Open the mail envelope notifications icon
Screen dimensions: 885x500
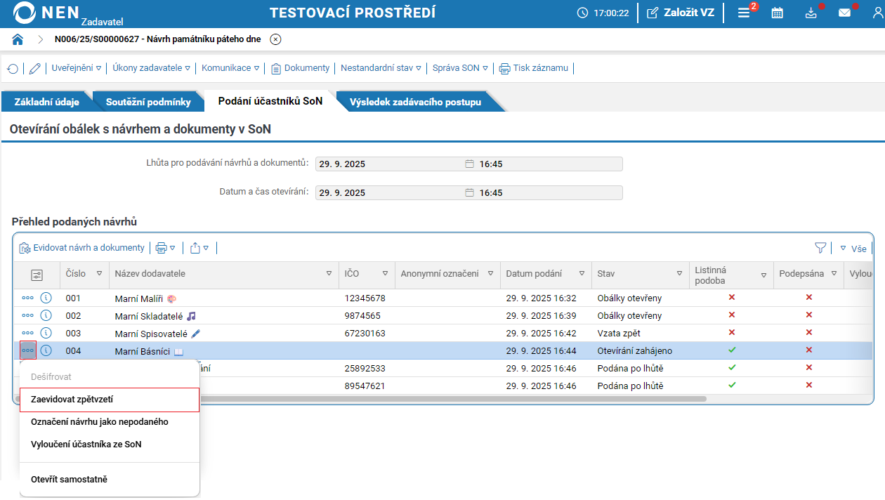point(844,13)
